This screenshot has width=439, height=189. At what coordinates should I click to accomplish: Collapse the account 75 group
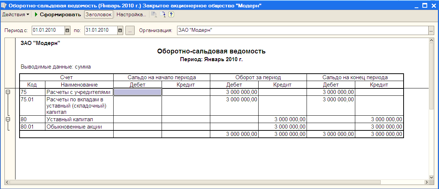point(8,92)
